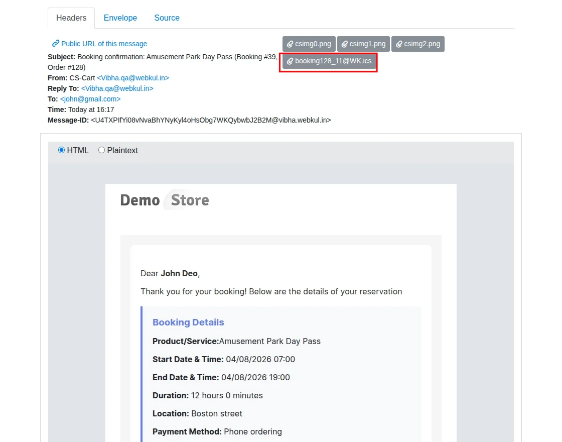Click the paperclip icon on csimg2.png
Screen dimensions: 562x442
399,44
